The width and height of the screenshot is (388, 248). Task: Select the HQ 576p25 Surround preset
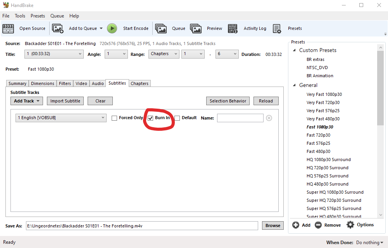[x=328, y=176]
